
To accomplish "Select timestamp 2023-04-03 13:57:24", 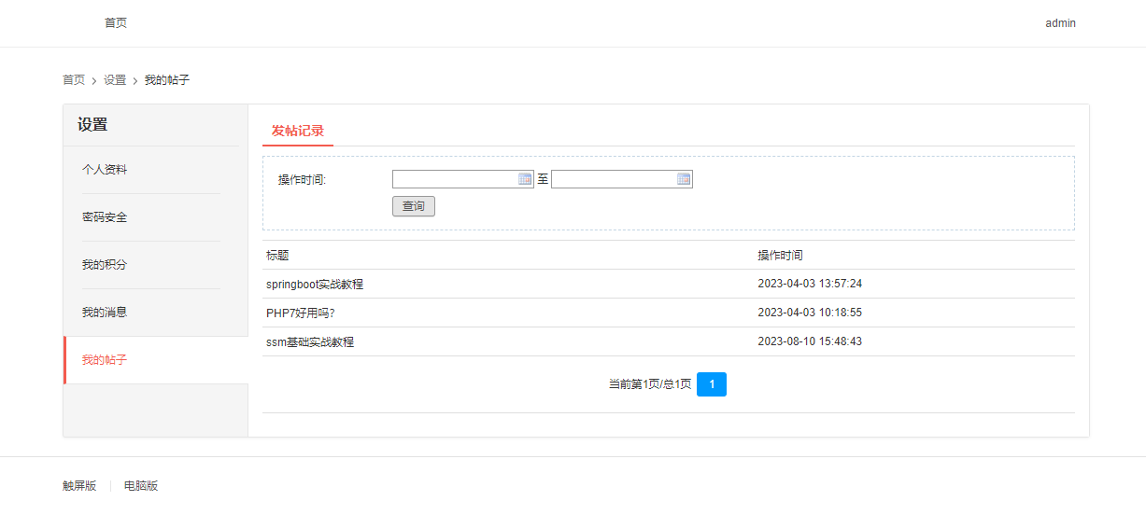I will tap(810, 284).
